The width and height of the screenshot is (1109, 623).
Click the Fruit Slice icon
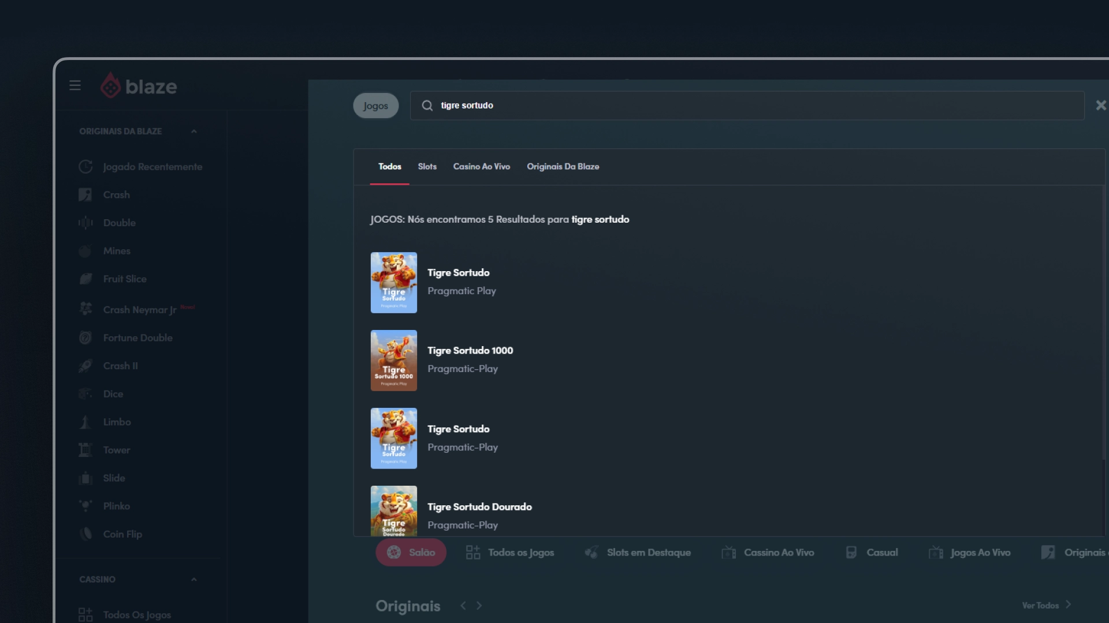pos(85,279)
